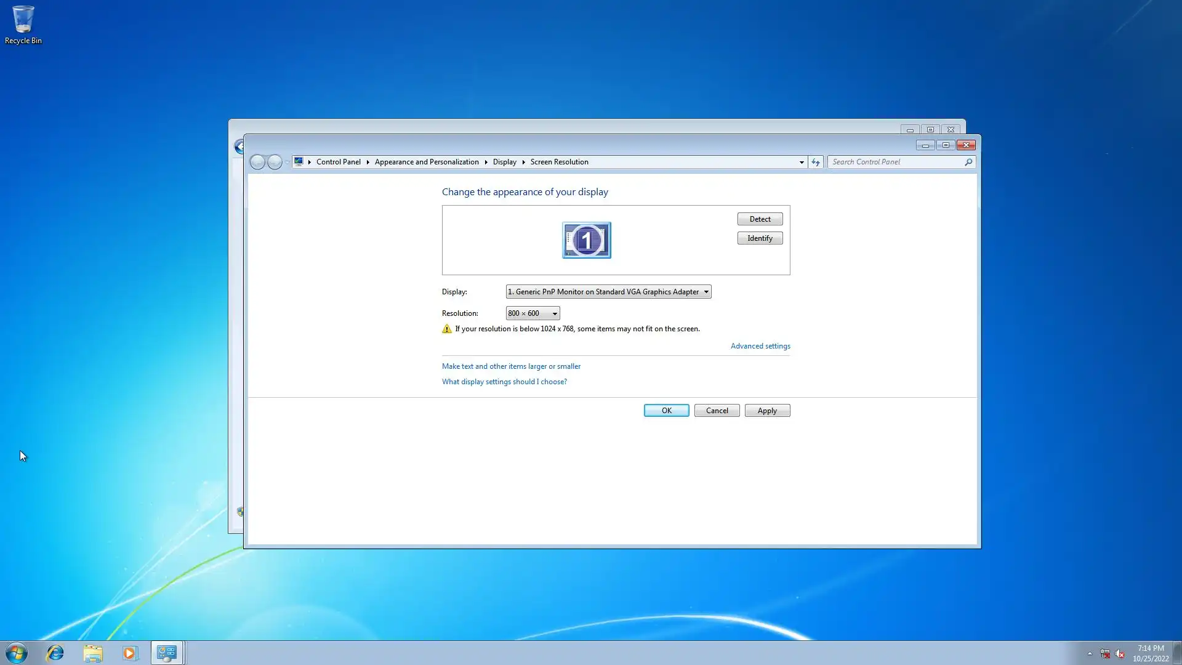Image resolution: width=1182 pixels, height=665 pixels.
Task: Launch Internet Explorer from taskbar
Action: (55, 653)
